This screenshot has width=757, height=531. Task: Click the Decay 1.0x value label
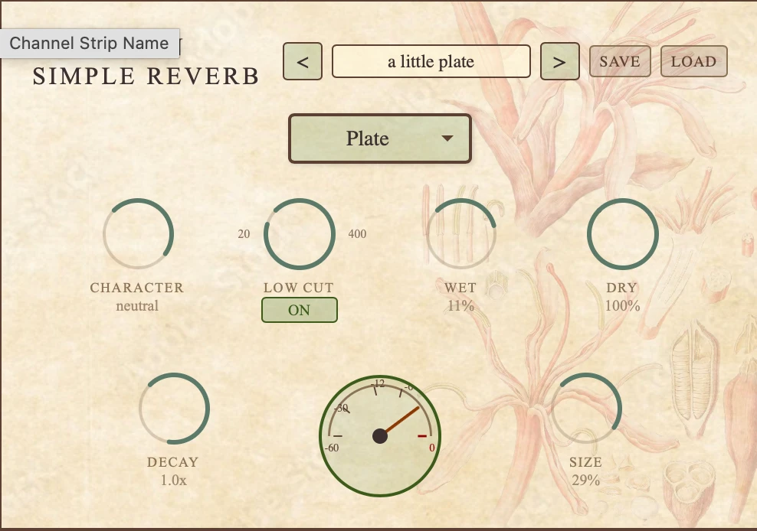pyautogui.click(x=173, y=481)
